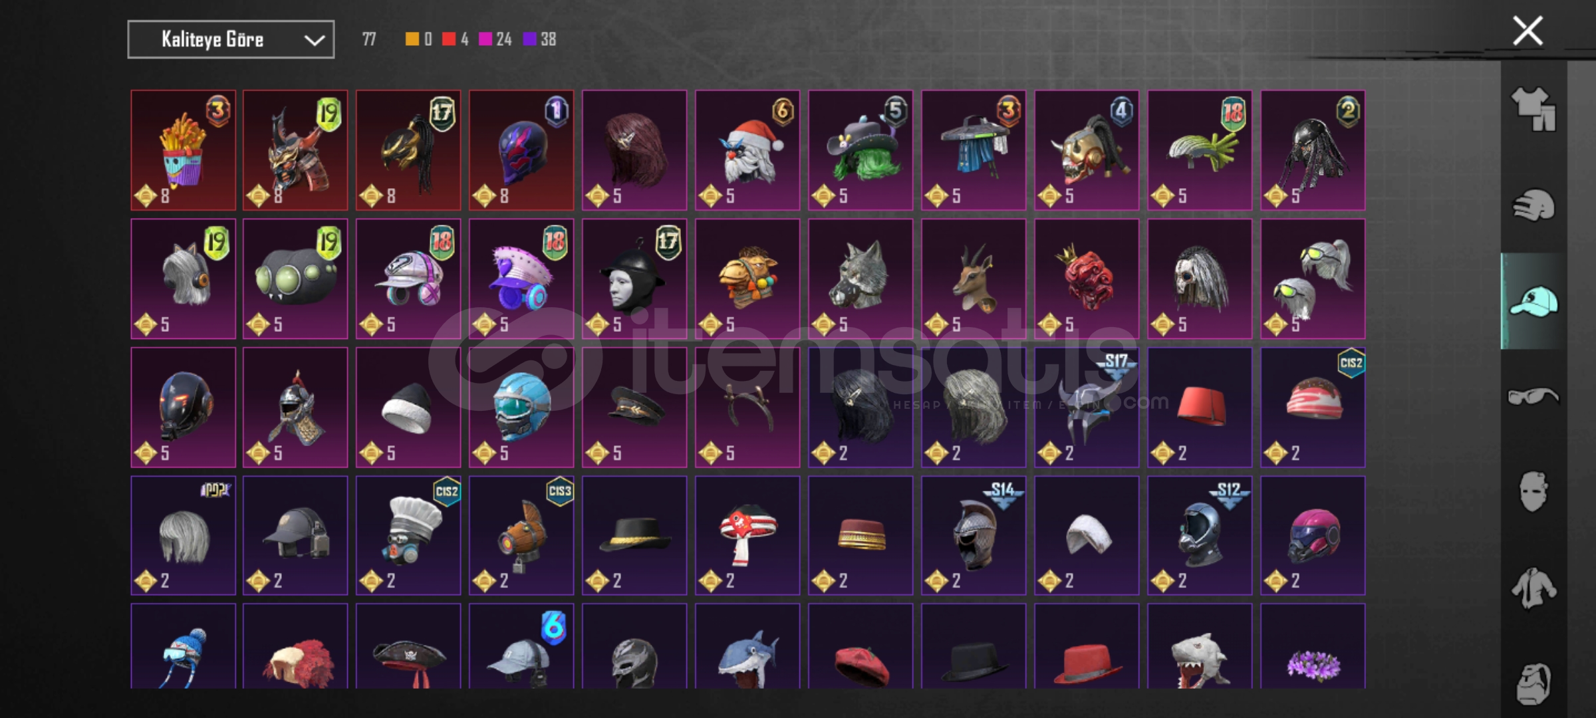Select the french fries headgear item

183,150
